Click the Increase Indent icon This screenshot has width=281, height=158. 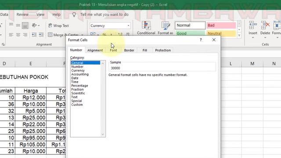tap(41, 35)
